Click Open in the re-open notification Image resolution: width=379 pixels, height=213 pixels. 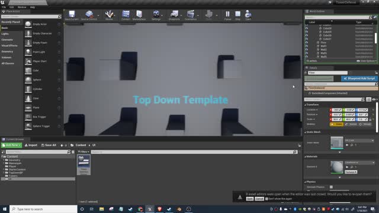tap(250, 199)
